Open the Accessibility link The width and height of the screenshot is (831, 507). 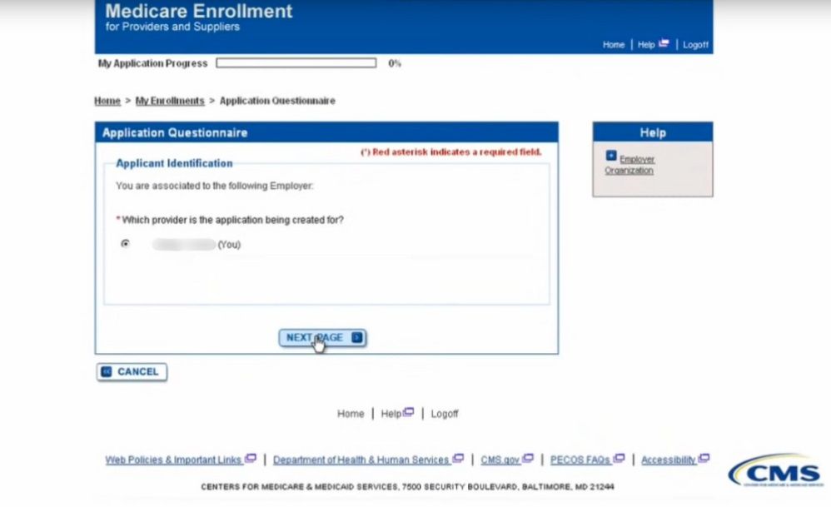(669, 460)
